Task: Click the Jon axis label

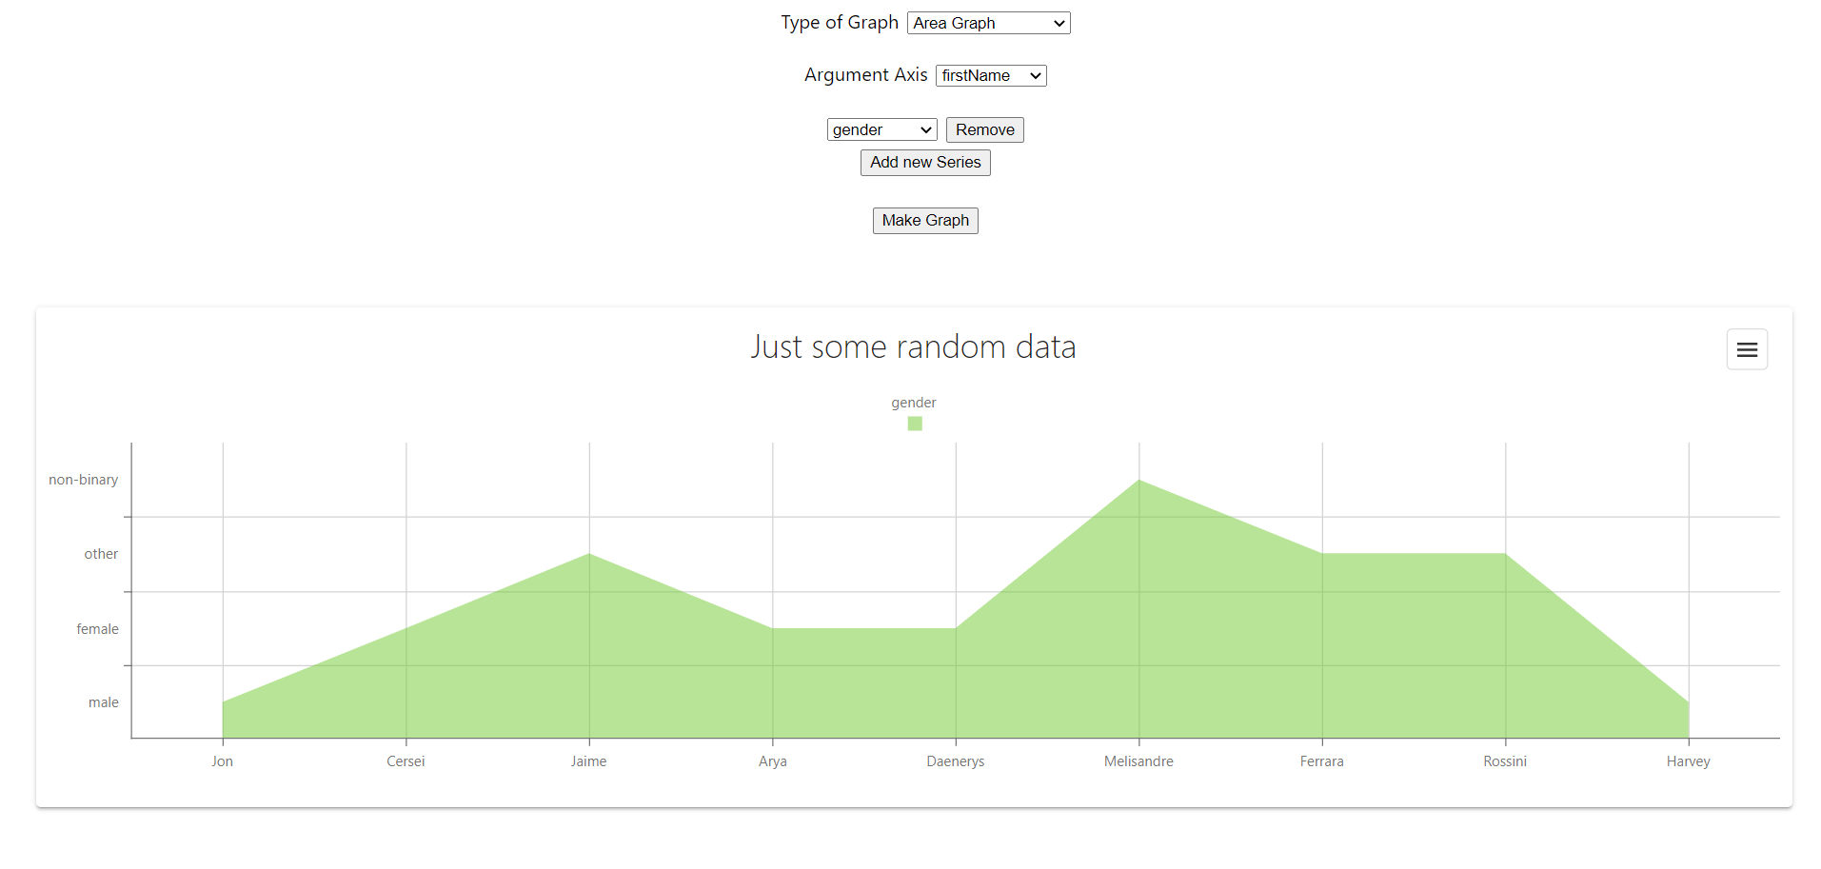Action: tap(222, 761)
